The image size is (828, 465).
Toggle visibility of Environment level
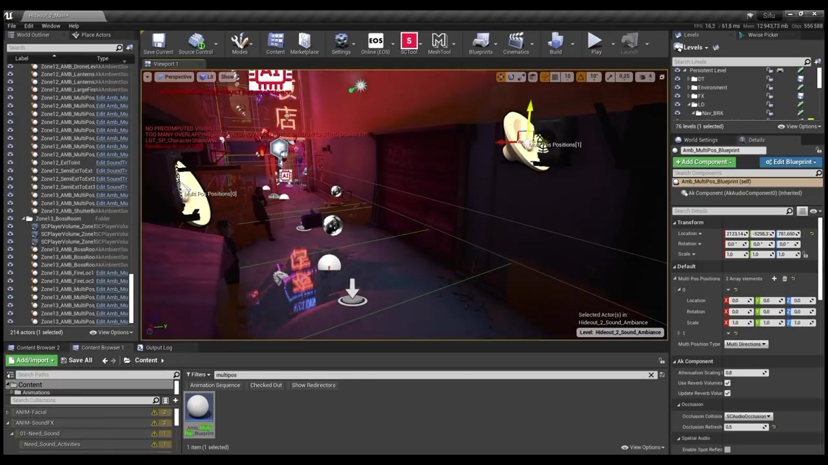(677, 87)
